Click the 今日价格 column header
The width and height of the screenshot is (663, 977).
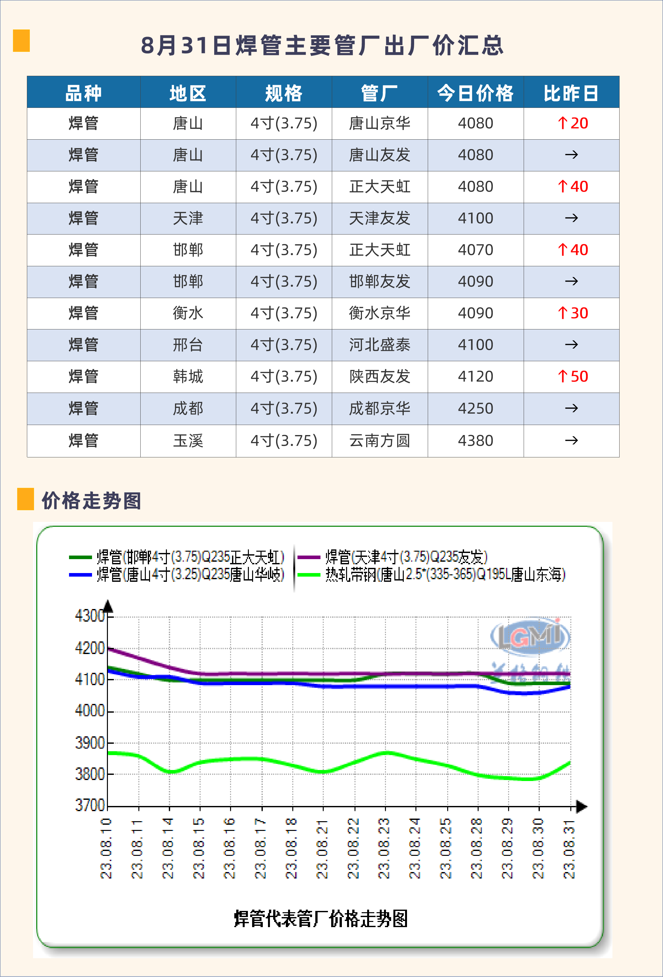(x=475, y=93)
